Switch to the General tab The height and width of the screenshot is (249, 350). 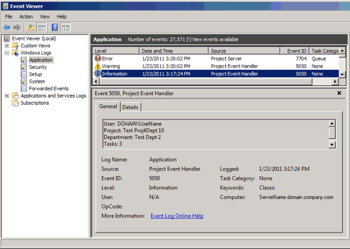pos(108,107)
